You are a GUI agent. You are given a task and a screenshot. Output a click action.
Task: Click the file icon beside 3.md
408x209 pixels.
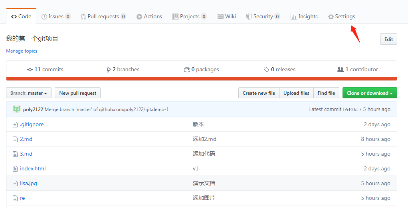pyautogui.click(x=15, y=154)
